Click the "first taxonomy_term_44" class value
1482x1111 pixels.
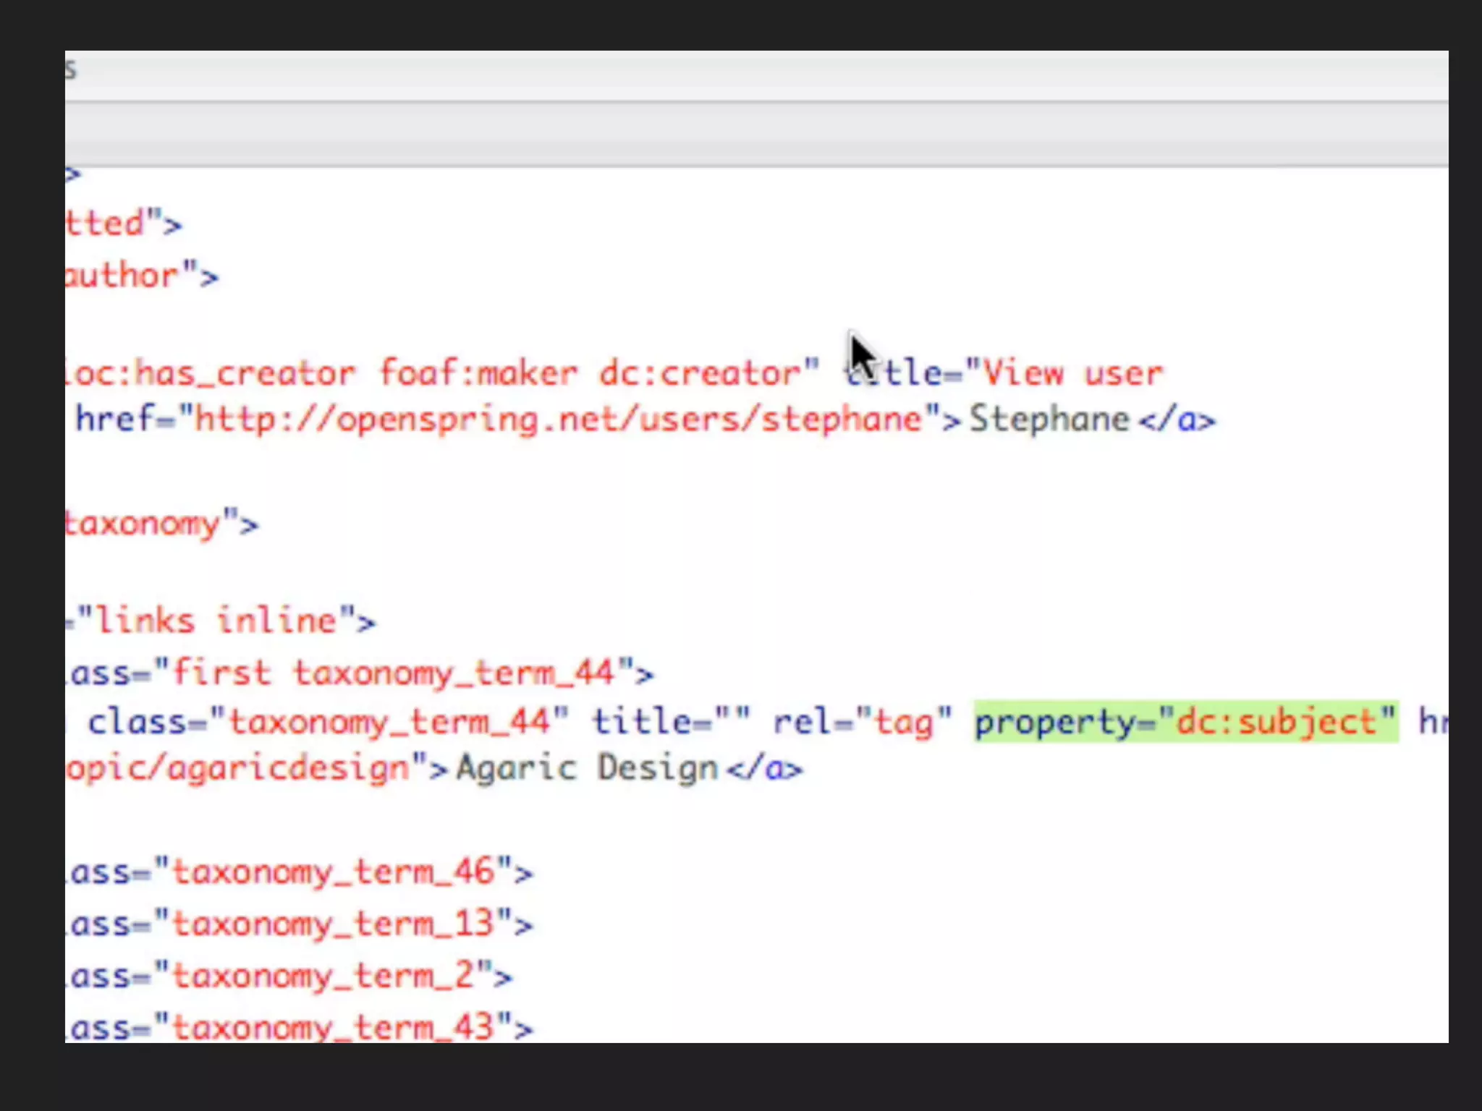pyautogui.click(x=394, y=673)
